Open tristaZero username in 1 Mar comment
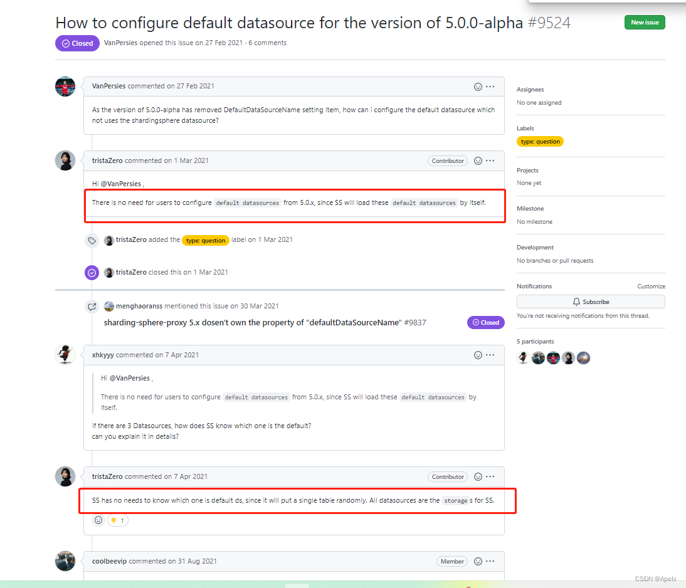The image size is (686, 588). click(x=107, y=160)
